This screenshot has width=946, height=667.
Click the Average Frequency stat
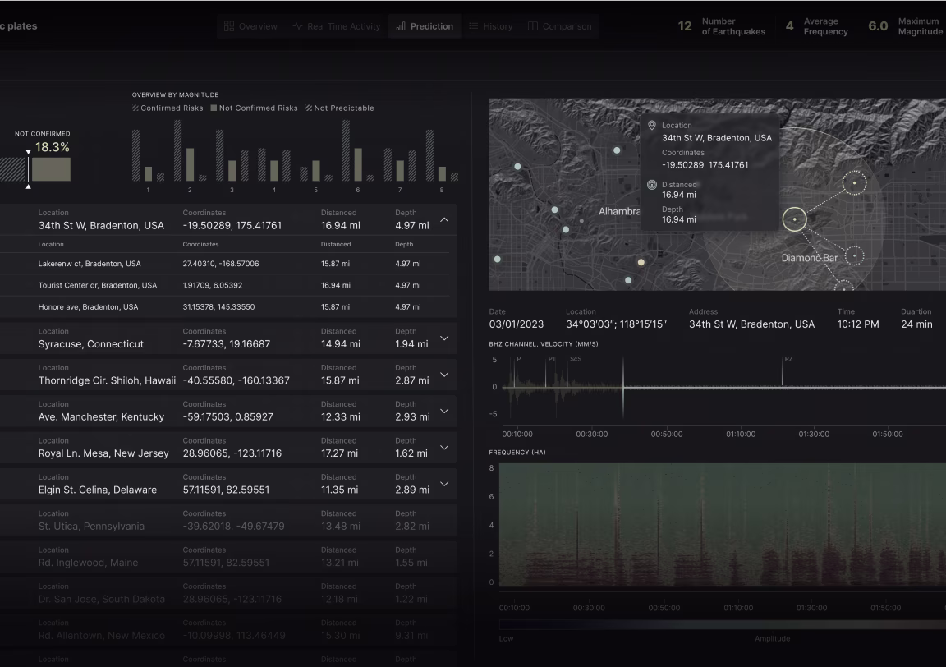(815, 25)
